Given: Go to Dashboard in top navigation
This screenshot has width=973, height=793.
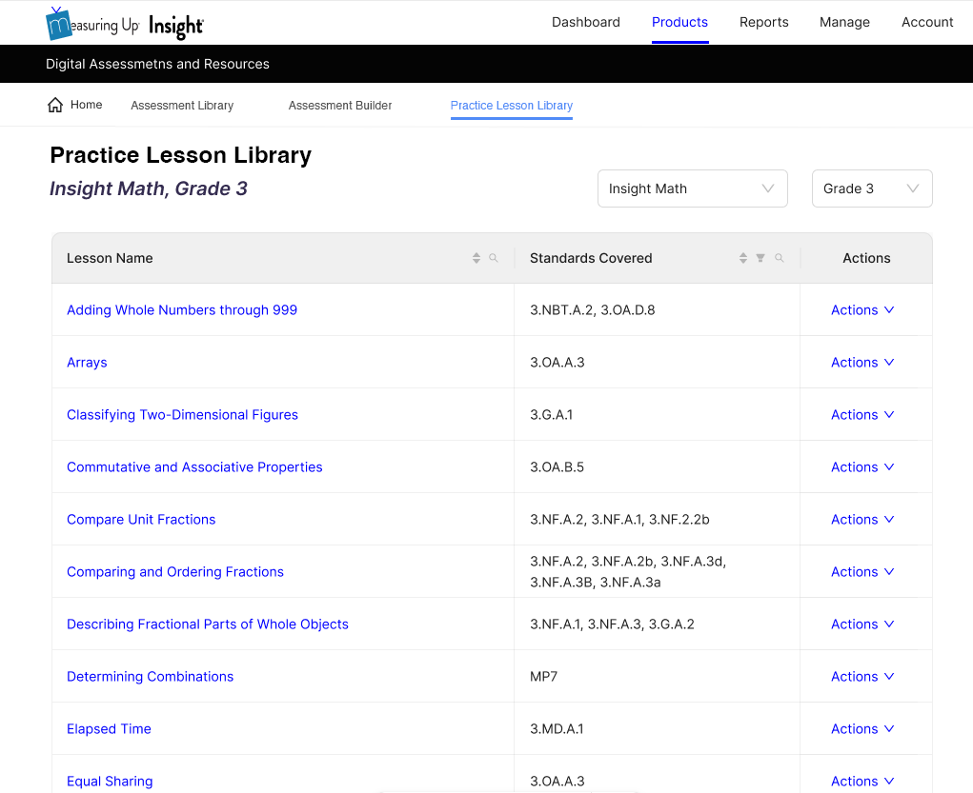Looking at the screenshot, I should (586, 22).
